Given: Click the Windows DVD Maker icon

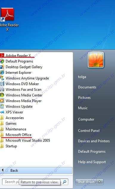Looking at the screenshot, I should (x=2, y=84).
